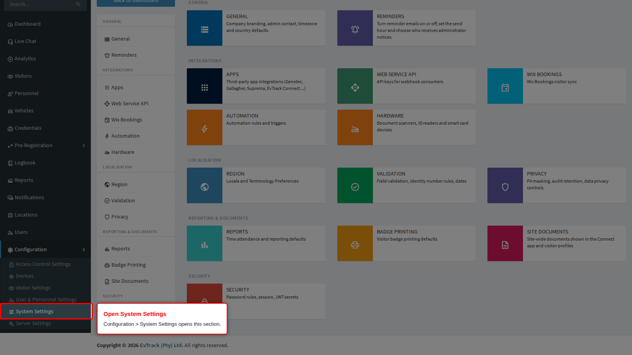Click the Live Chat headset icon
Viewport: 632px width, 355px height.
tap(10, 42)
